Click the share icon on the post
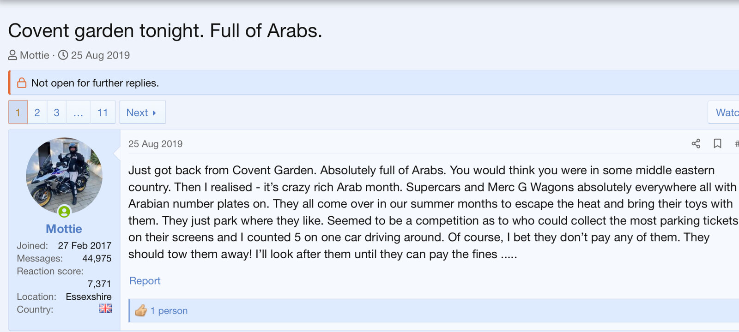The height and width of the screenshot is (332, 739). pos(696,143)
